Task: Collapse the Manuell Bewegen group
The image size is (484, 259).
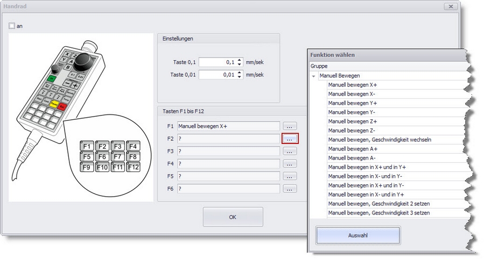Action: point(313,76)
